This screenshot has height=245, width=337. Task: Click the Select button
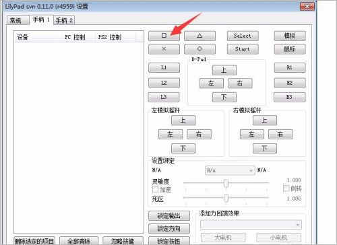(x=243, y=36)
